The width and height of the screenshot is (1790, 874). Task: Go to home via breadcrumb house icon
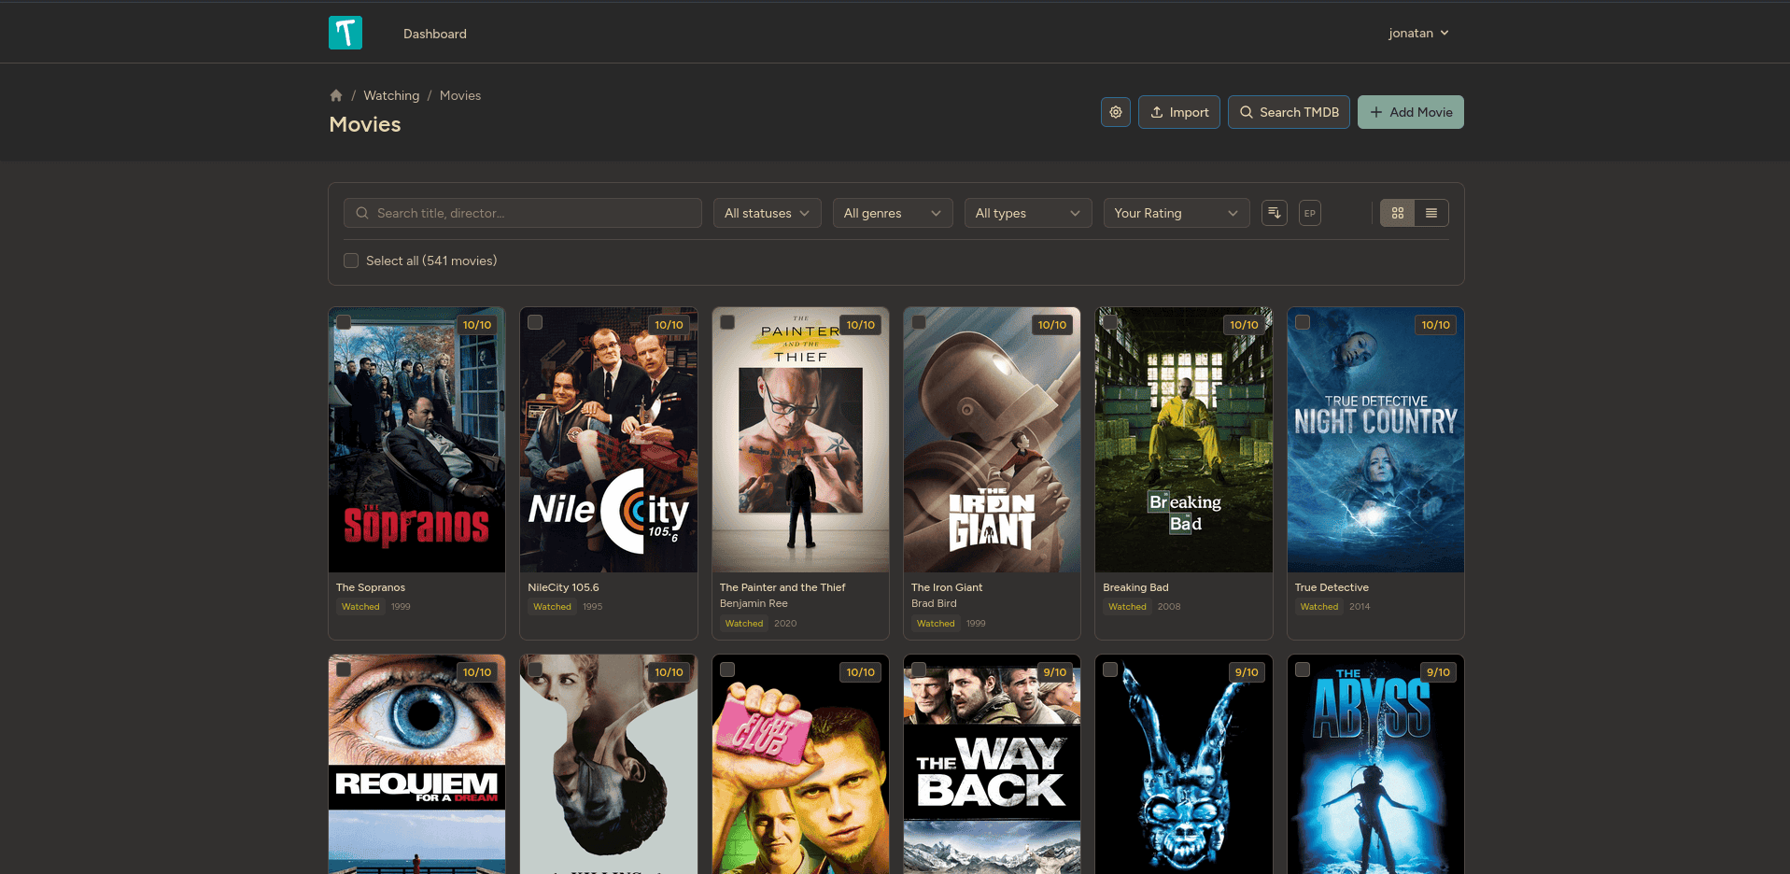[x=336, y=95]
